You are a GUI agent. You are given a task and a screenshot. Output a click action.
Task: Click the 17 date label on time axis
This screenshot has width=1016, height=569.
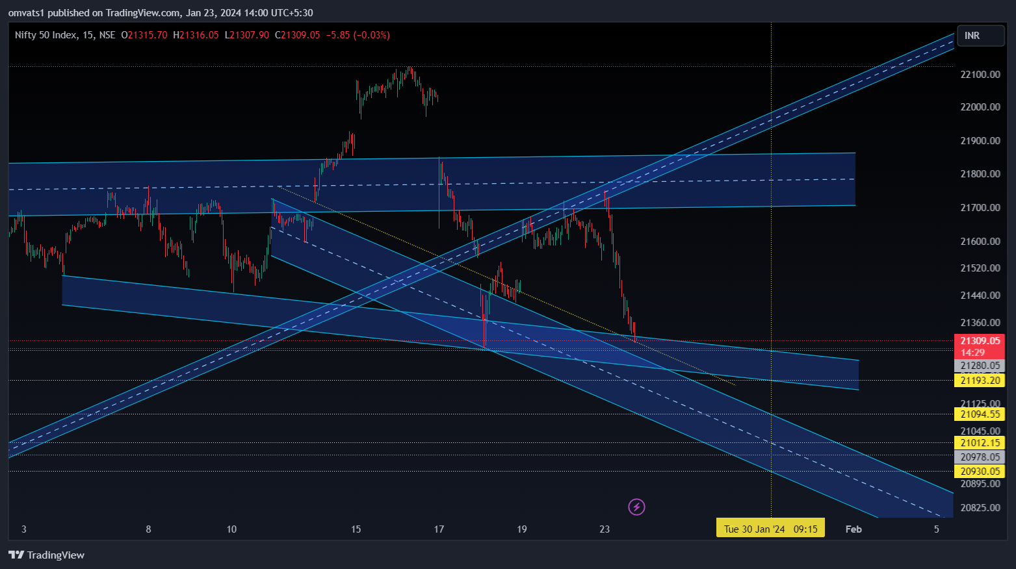pos(439,529)
